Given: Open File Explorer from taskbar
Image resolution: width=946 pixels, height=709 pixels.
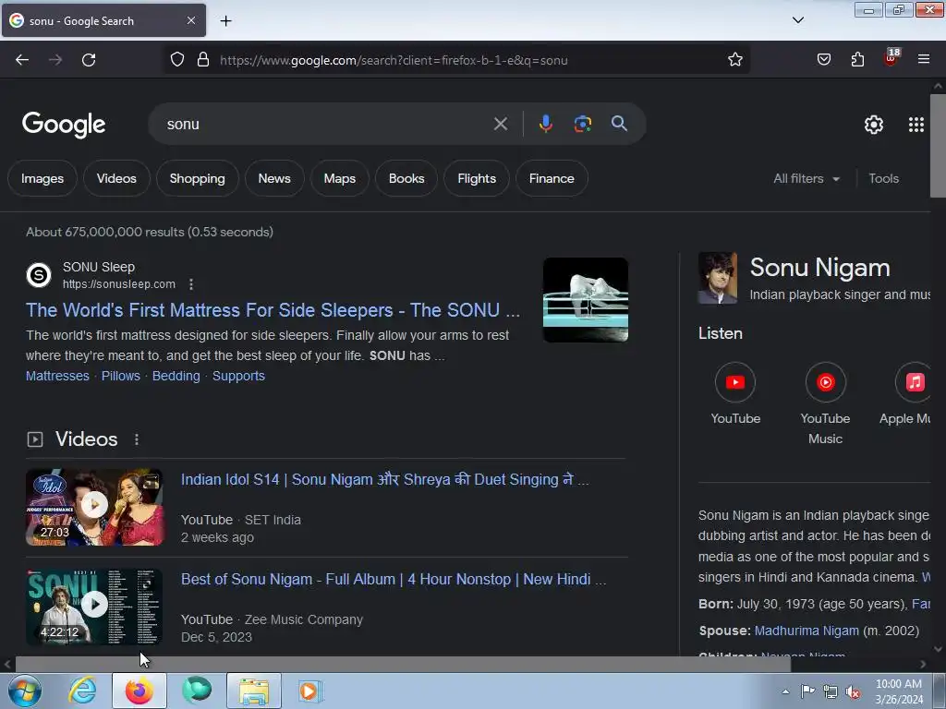Looking at the screenshot, I should (254, 691).
